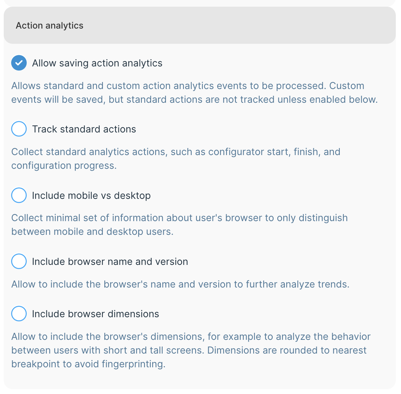Click the "Include browser dimensions" label text
The image size is (401, 394).
click(x=95, y=314)
